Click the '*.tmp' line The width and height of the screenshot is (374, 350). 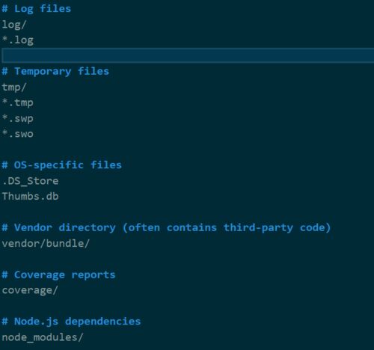18,102
